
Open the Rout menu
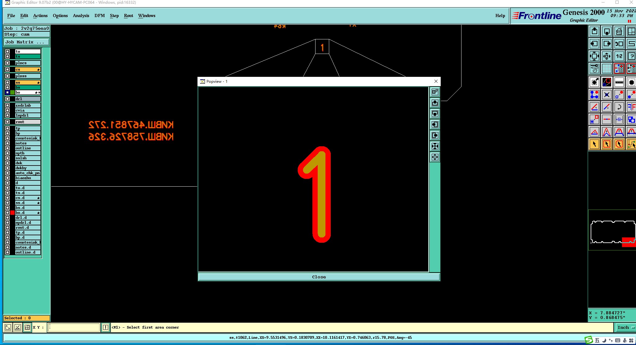point(128,15)
